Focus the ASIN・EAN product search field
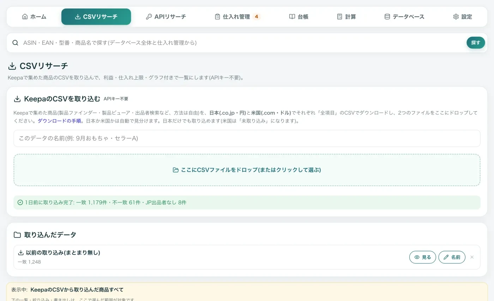The image size is (494, 301). coord(243,43)
